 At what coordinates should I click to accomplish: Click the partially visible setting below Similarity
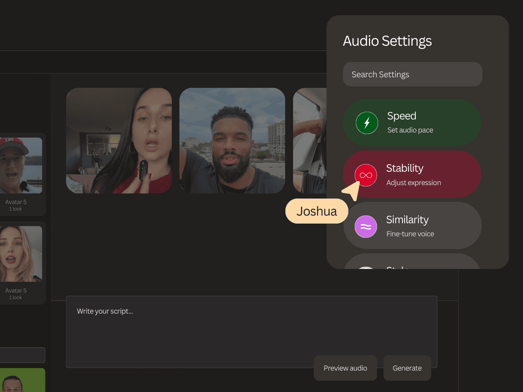[x=412, y=263]
